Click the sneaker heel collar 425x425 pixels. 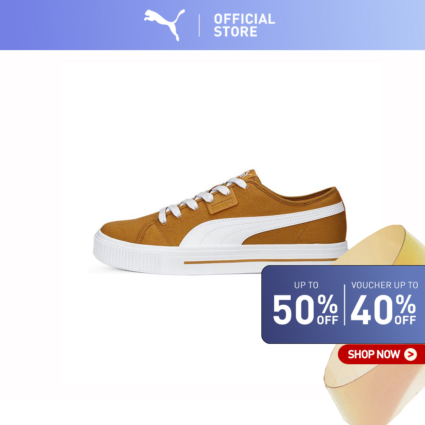pyautogui.click(x=295, y=193)
